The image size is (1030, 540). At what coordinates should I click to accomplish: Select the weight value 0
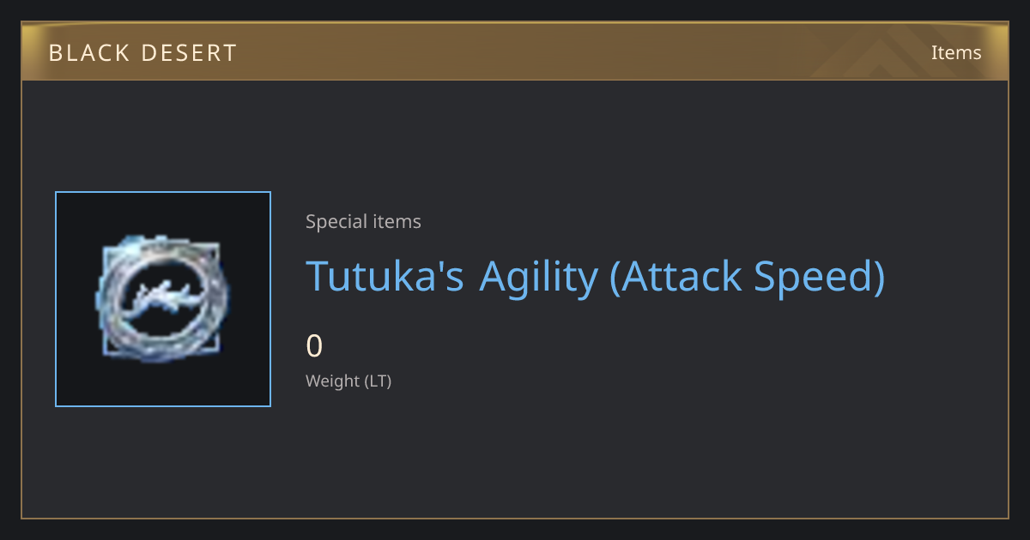click(x=314, y=346)
